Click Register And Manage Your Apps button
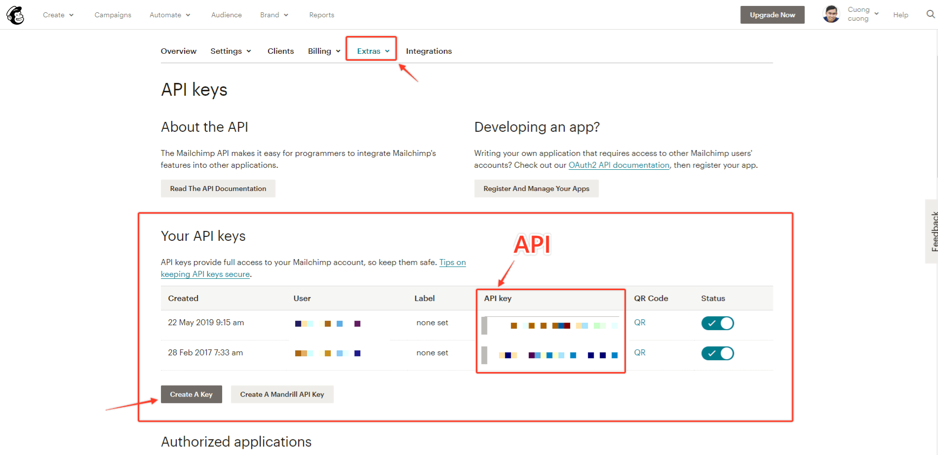 (x=536, y=189)
